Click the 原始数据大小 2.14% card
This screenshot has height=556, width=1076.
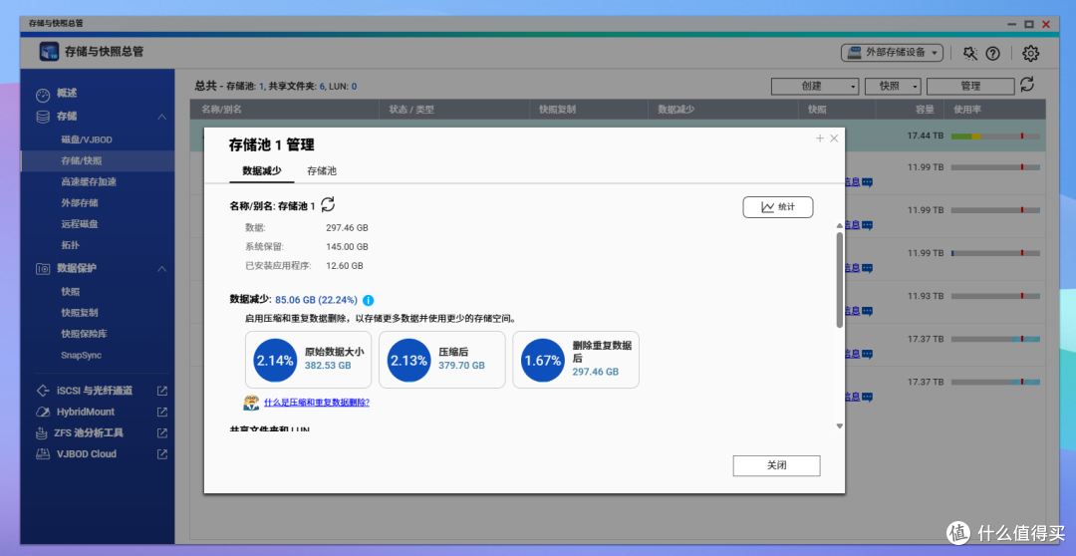point(308,360)
